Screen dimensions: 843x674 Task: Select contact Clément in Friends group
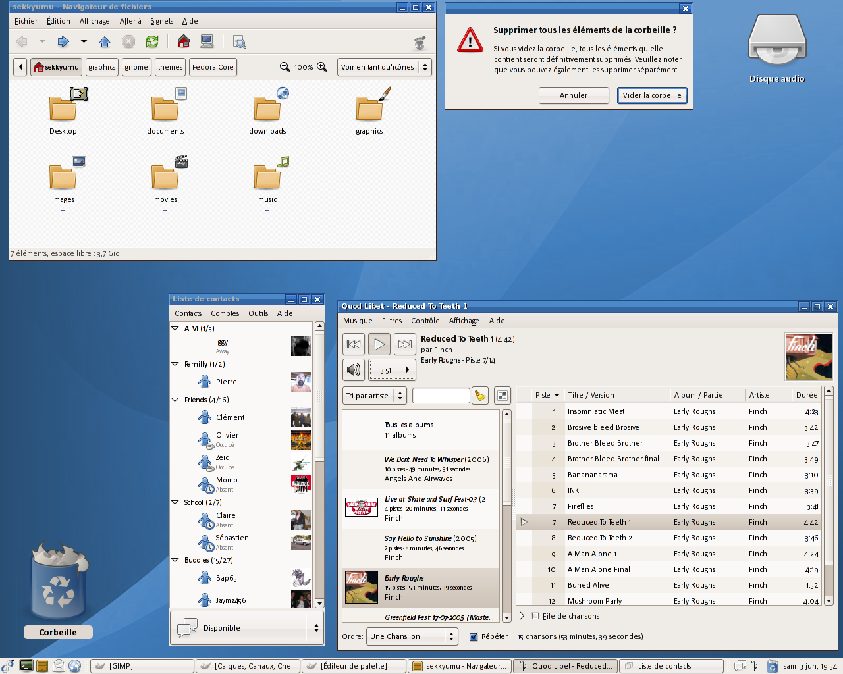(241, 417)
